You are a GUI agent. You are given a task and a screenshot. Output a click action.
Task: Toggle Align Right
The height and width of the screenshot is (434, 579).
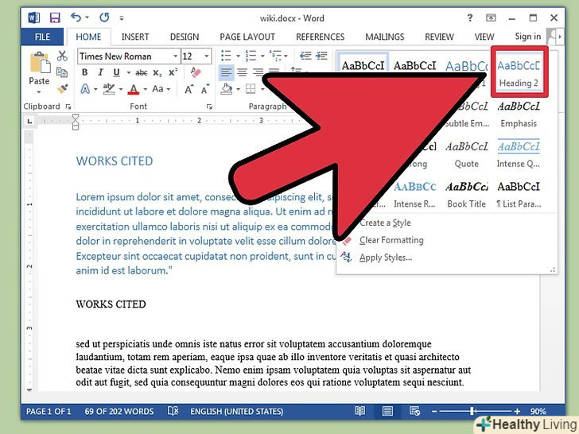(x=258, y=72)
